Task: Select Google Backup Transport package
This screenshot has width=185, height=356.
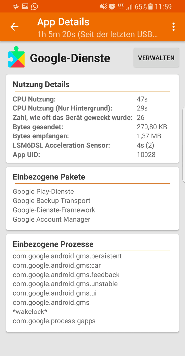Action: point(51,201)
